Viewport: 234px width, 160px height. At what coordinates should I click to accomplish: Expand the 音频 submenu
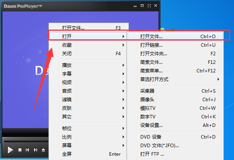click(x=88, y=91)
